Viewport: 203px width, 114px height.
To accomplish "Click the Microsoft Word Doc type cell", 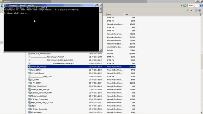I will coord(115,24).
